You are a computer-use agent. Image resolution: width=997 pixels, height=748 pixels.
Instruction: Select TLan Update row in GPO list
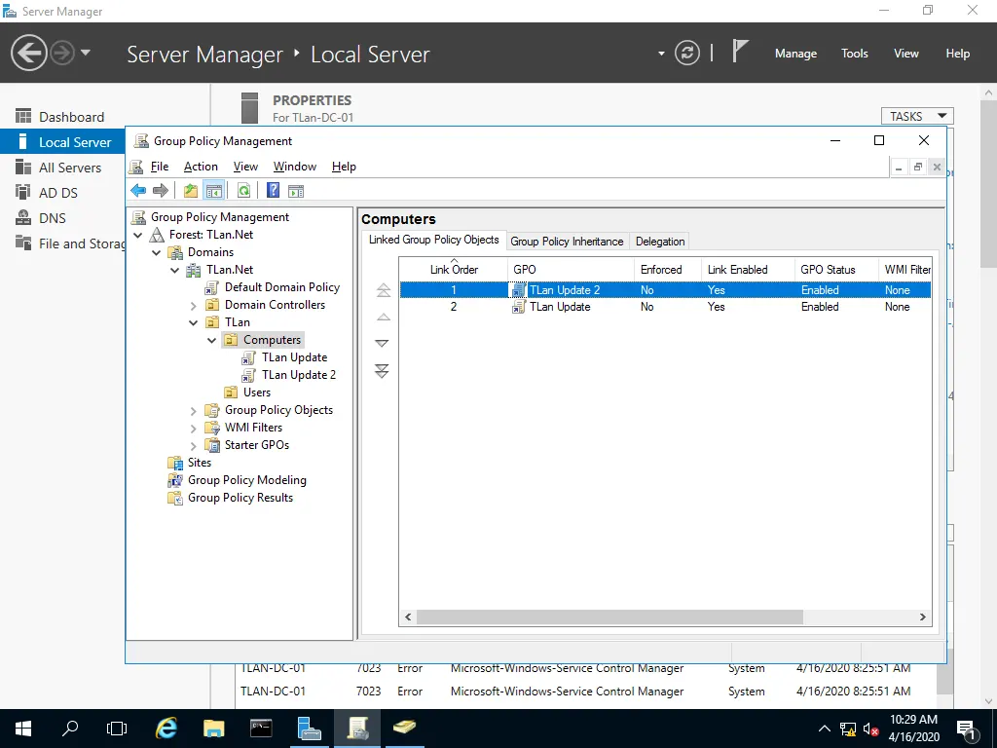(665, 307)
